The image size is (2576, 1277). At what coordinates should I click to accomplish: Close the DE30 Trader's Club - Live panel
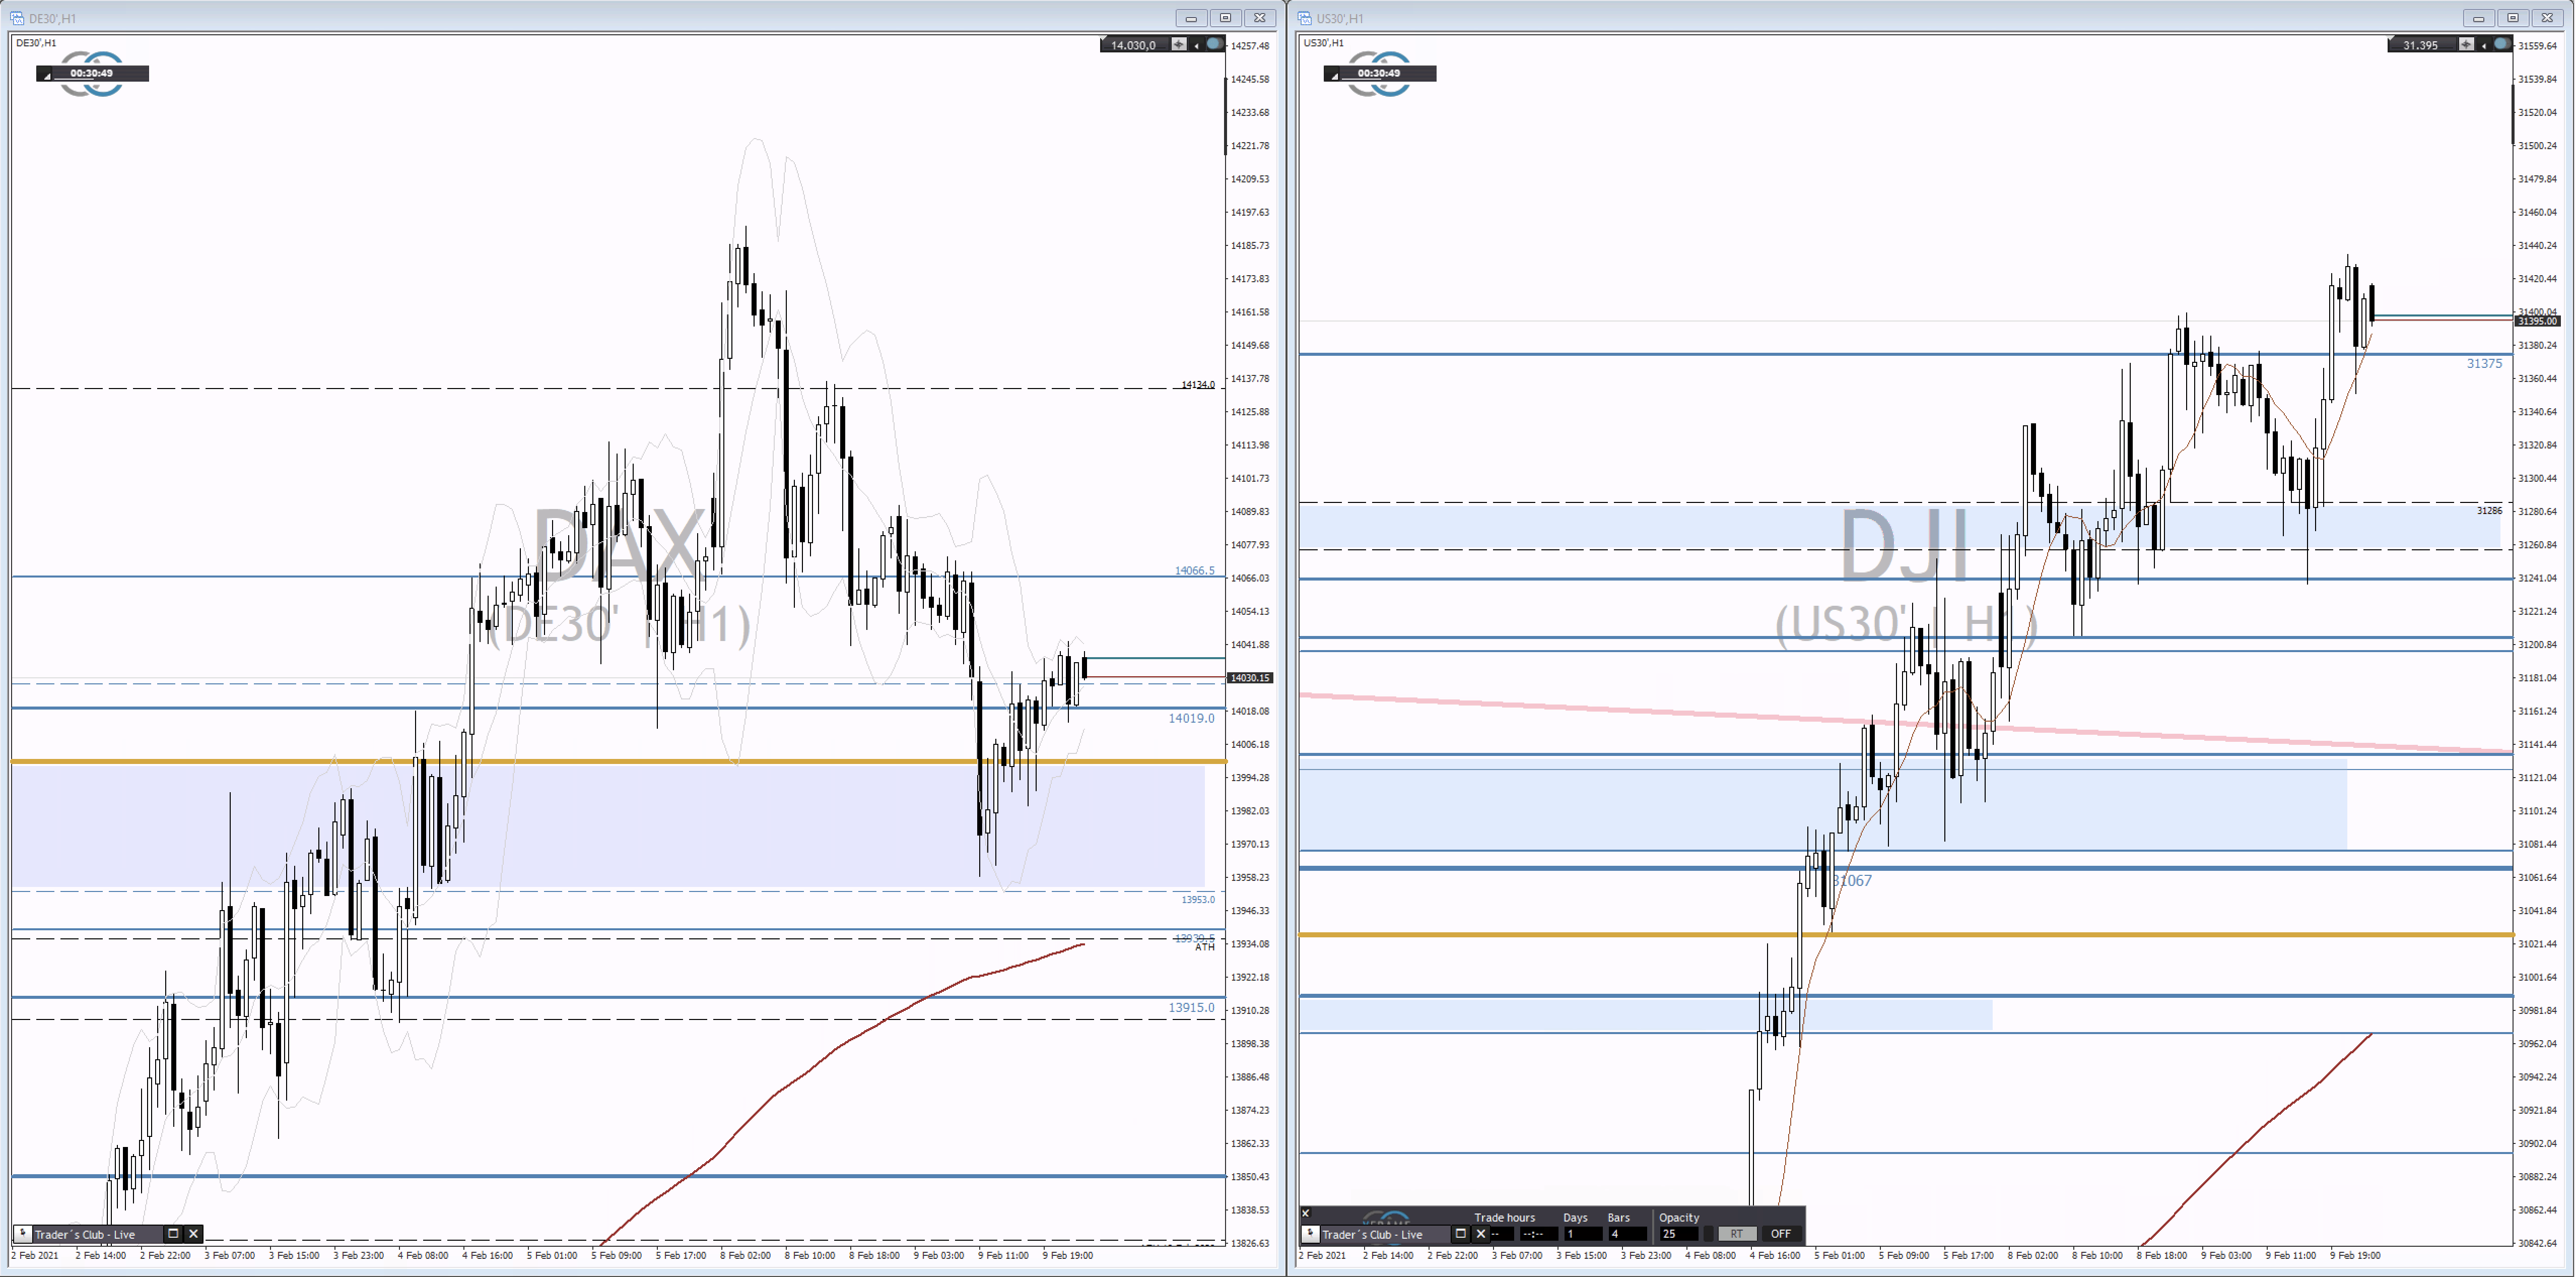coord(194,1234)
